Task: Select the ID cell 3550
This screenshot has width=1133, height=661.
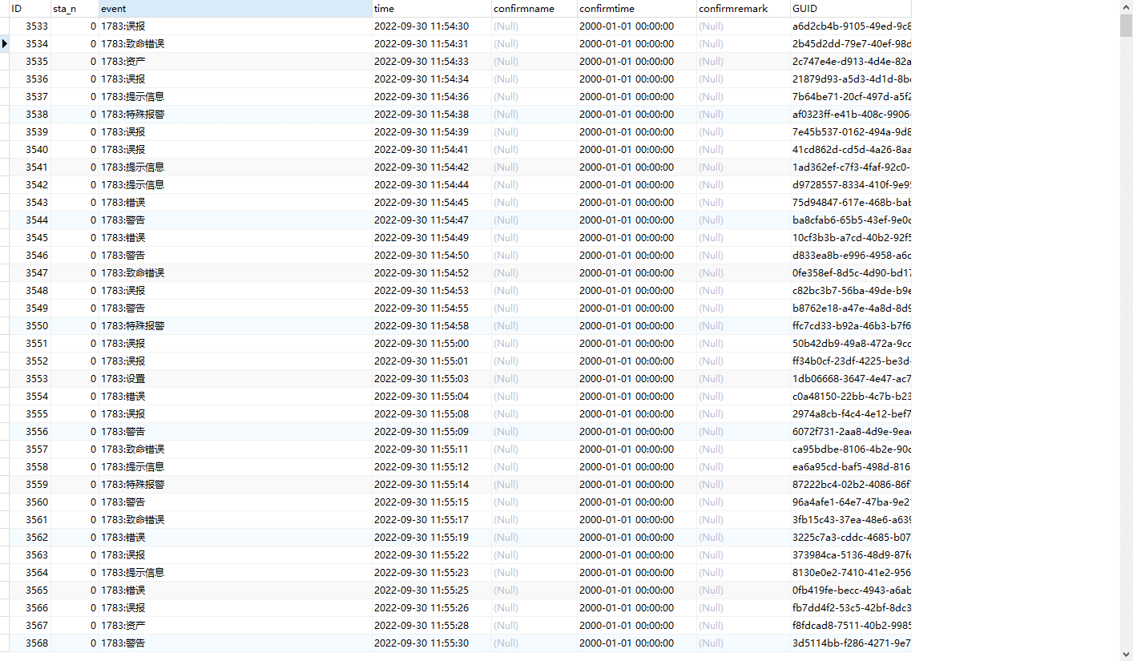Action: tap(36, 326)
